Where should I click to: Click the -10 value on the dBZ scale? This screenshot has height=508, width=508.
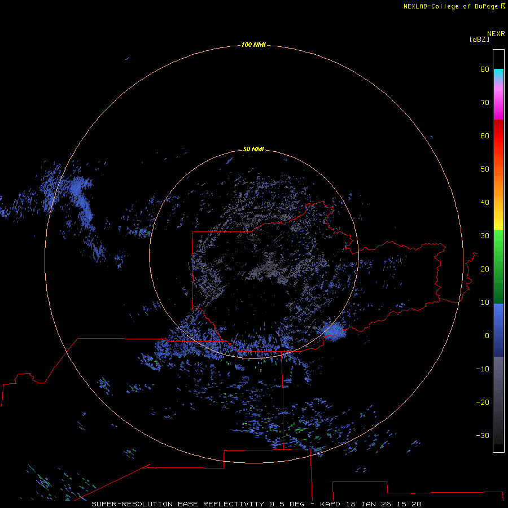point(483,369)
